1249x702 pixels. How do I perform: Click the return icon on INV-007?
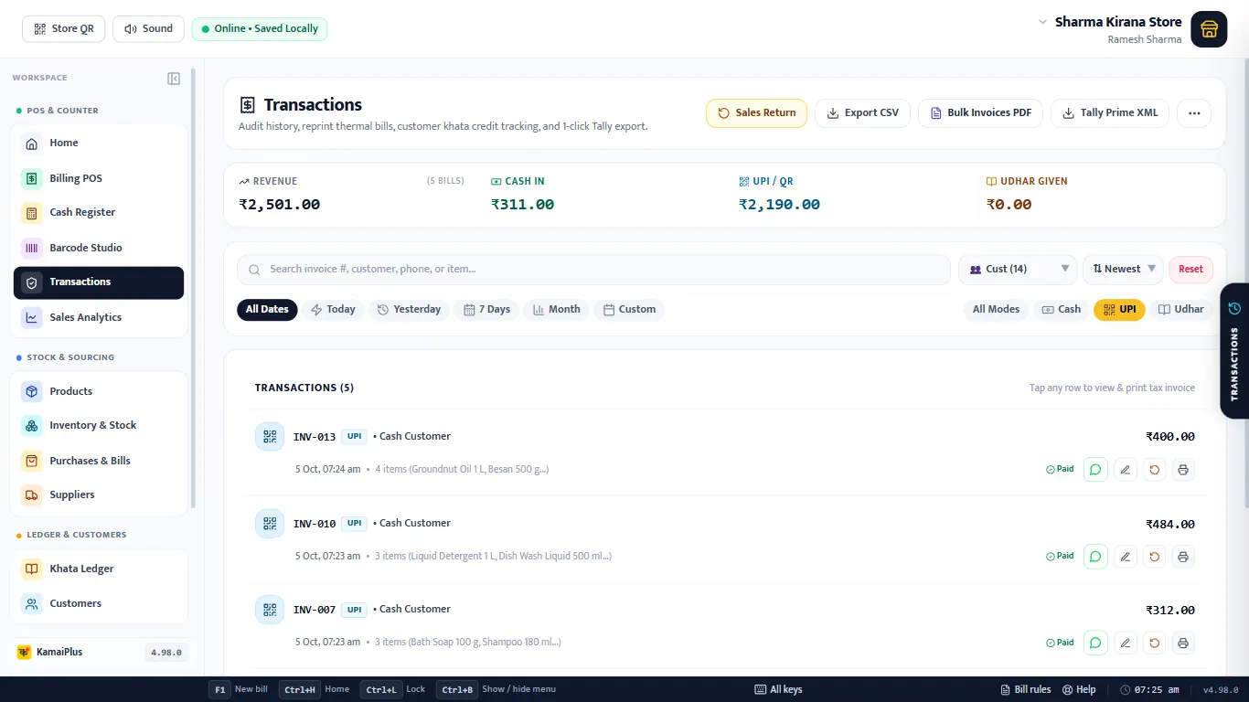tap(1155, 643)
